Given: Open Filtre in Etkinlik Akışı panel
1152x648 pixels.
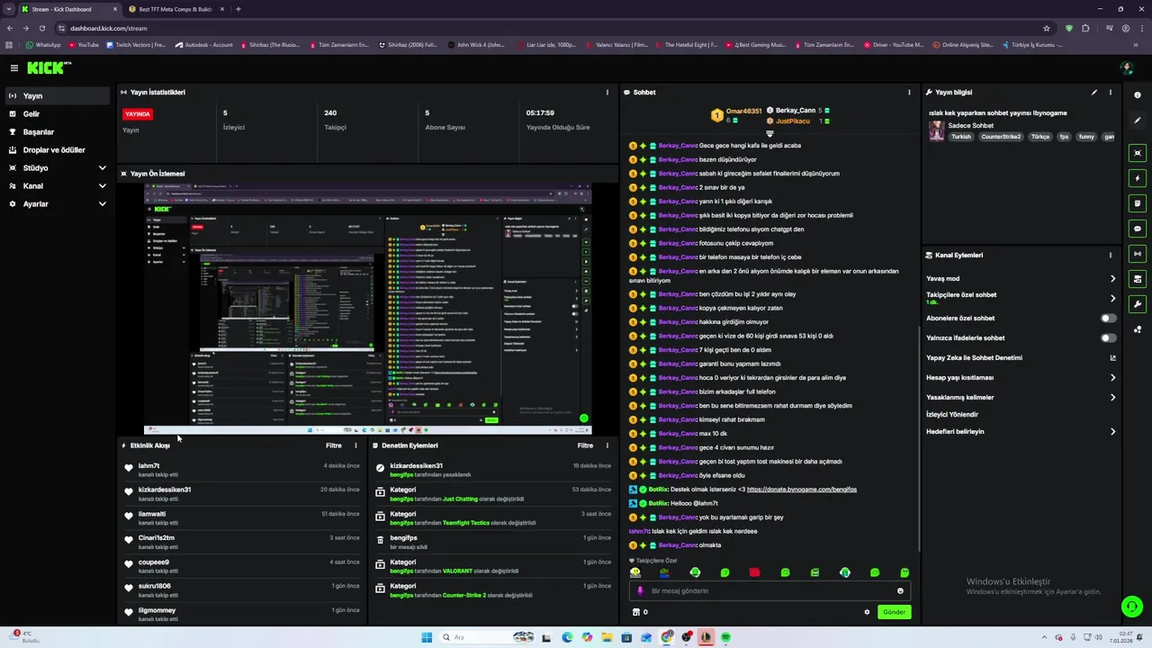Looking at the screenshot, I should (334, 445).
